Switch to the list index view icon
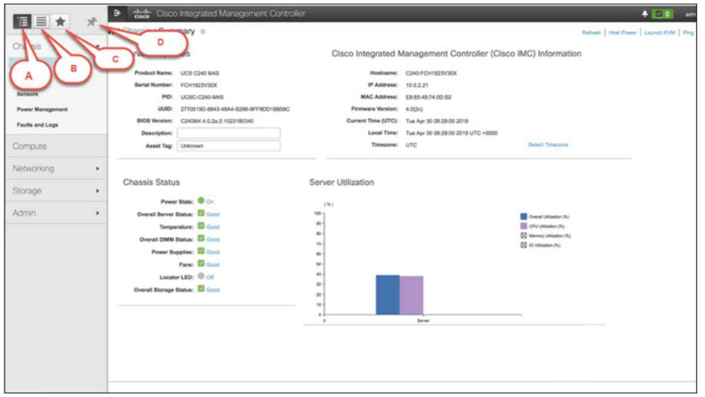Viewport: 705px width, 397px height. click(42, 22)
